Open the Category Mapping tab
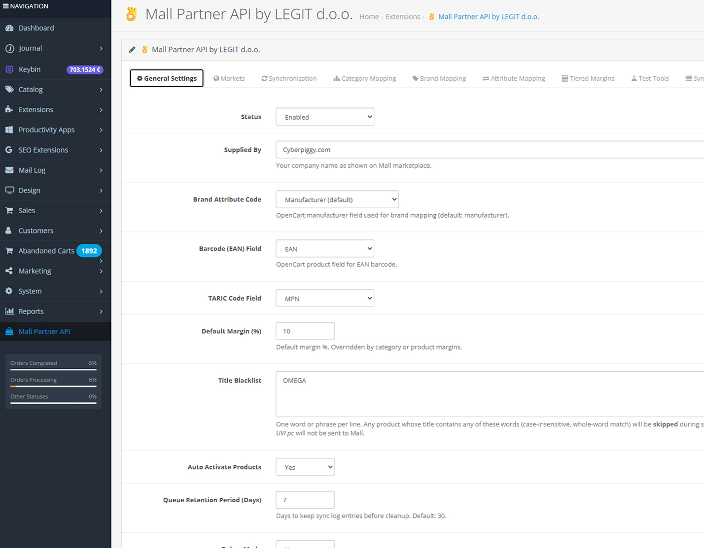 pos(365,78)
